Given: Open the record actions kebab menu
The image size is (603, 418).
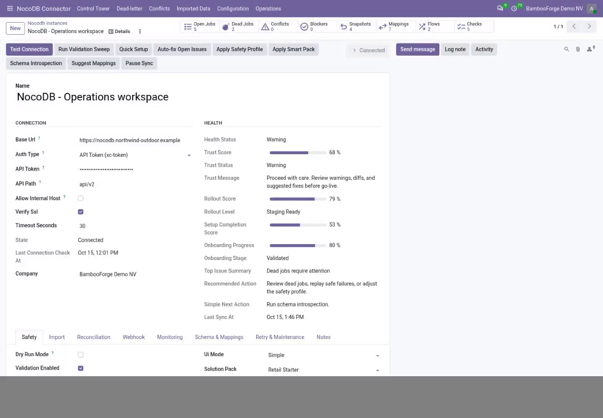Looking at the screenshot, I should point(140,31).
